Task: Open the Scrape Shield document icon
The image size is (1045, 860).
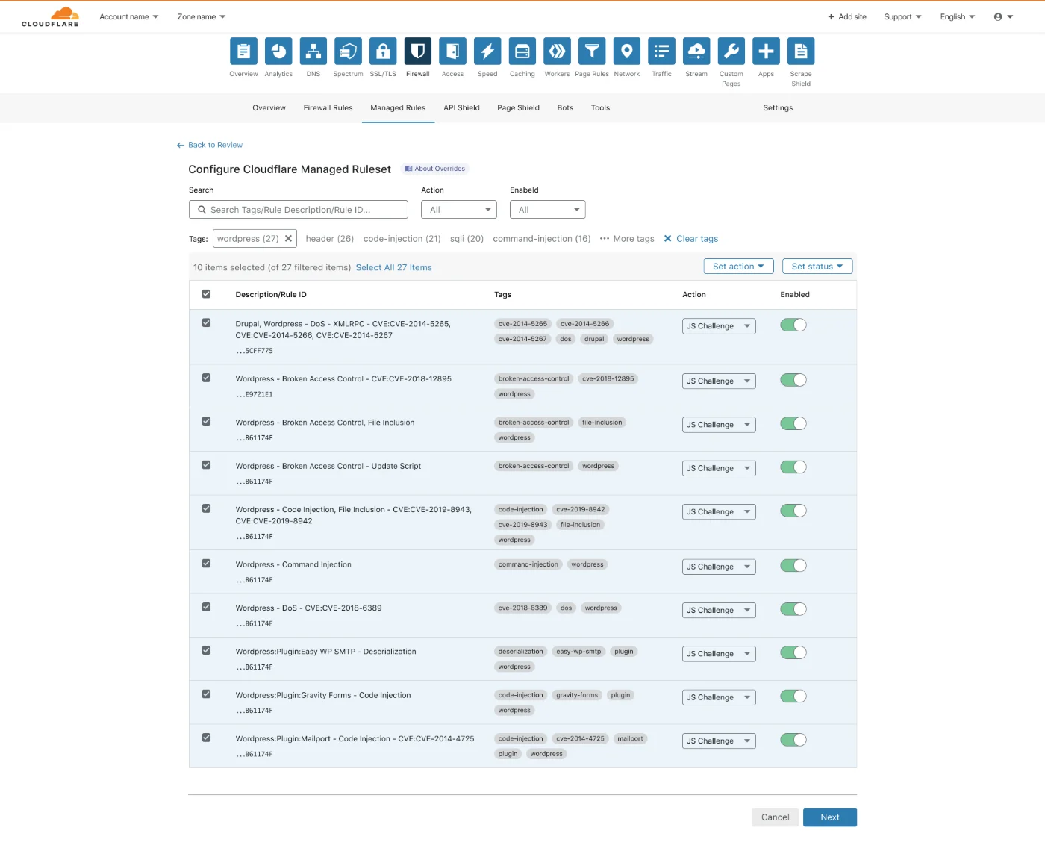Action: pos(801,52)
